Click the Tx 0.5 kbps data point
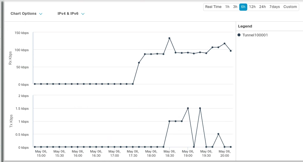The height and width of the screenshot is (162, 303). tap(218, 134)
